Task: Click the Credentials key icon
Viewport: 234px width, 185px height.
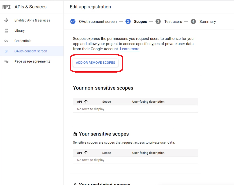Action: pyautogui.click(x=6, y=41)
